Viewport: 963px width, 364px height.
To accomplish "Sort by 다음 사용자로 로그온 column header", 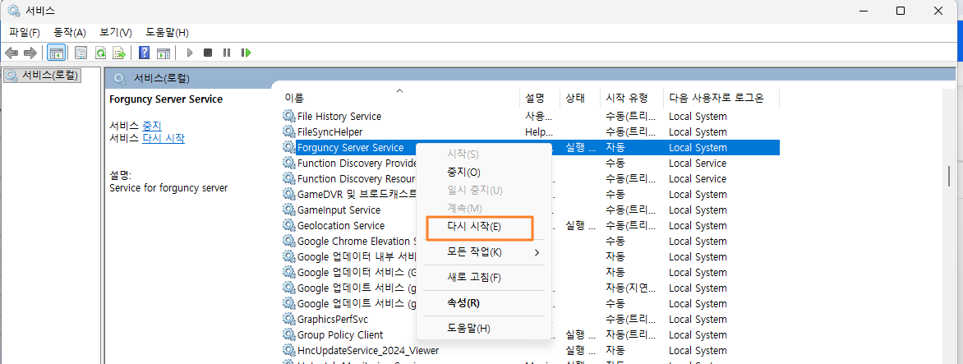I will coord(721,98).
